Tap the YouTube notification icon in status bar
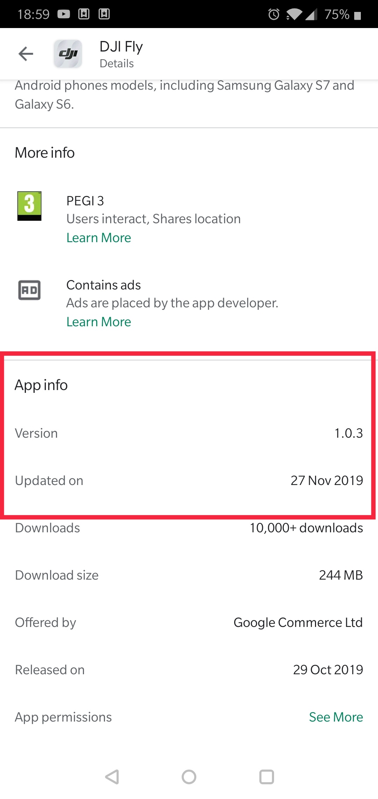The image size is (378, 799). tap(64, 14)
